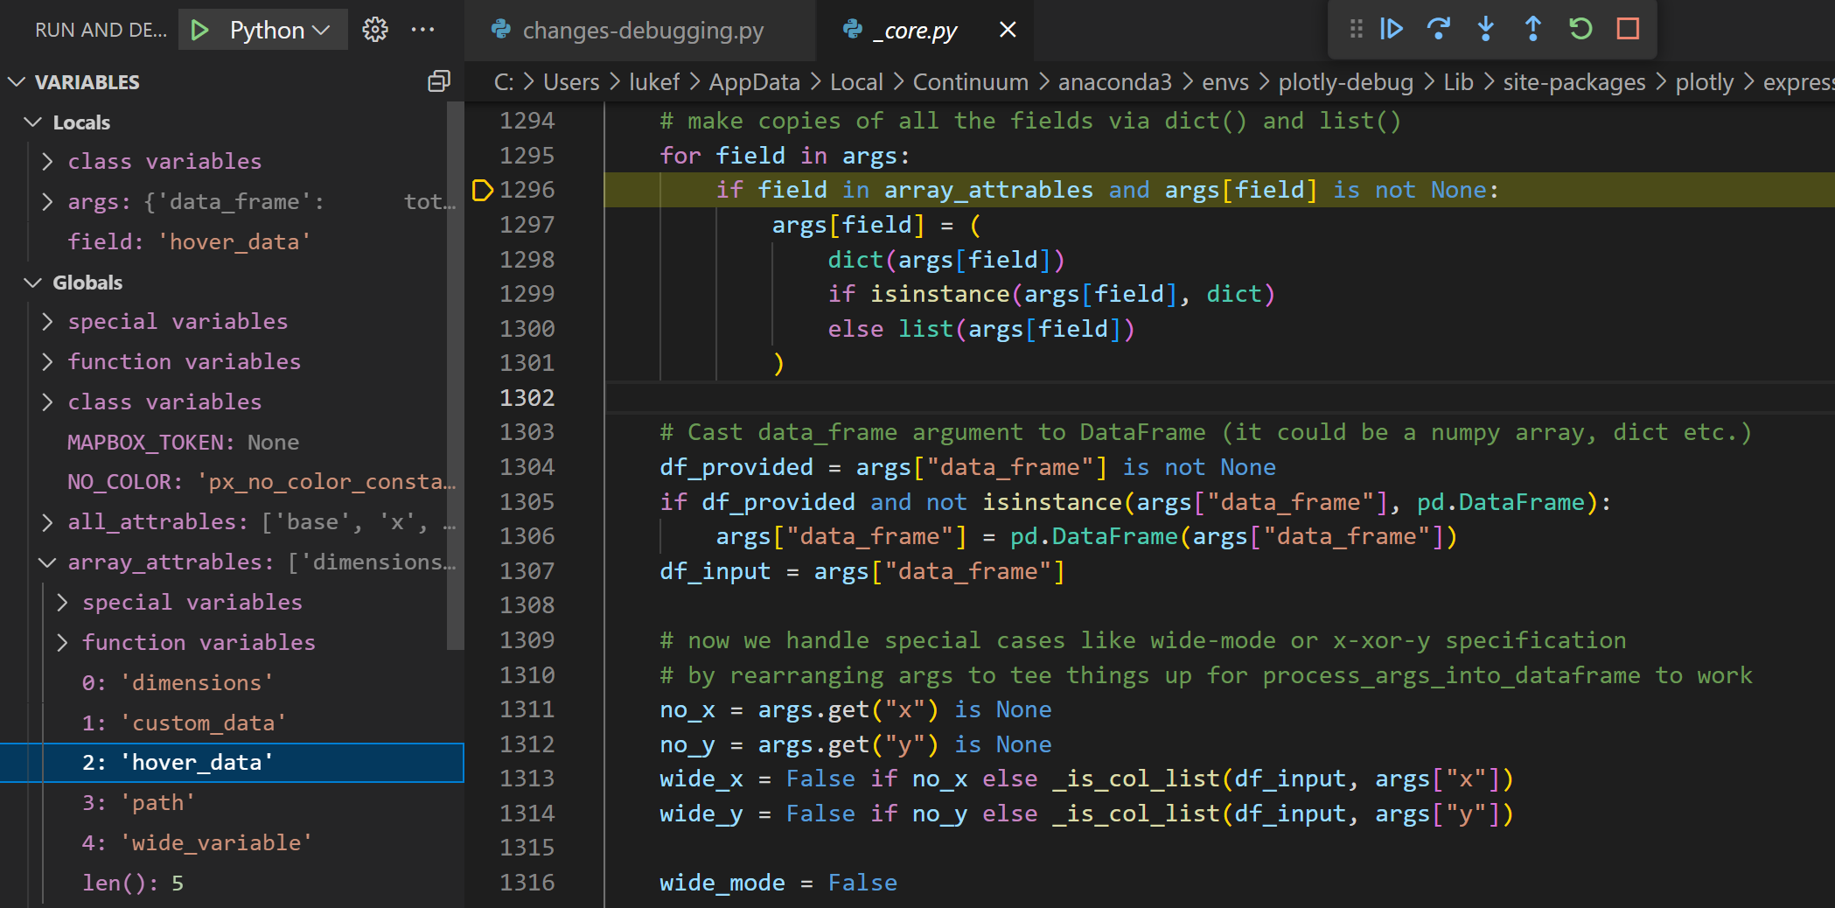Click isinstance on line 1299
The width and height of the screenshot is (1835, 908).
pyautogui.click(x=940, y=294)
